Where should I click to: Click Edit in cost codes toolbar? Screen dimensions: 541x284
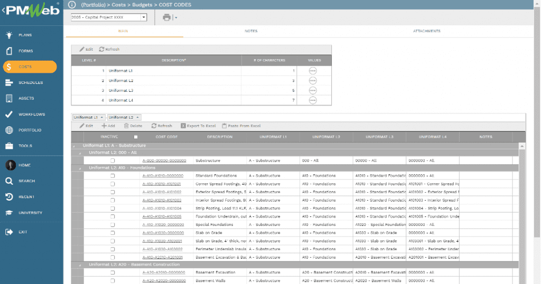point(86,126)
